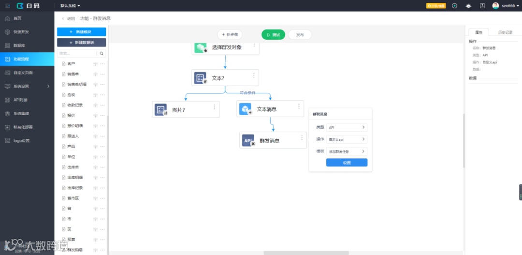522x255 pixels.
Task: Select the 报价明细 table
Action: click(x=75, y=126)
